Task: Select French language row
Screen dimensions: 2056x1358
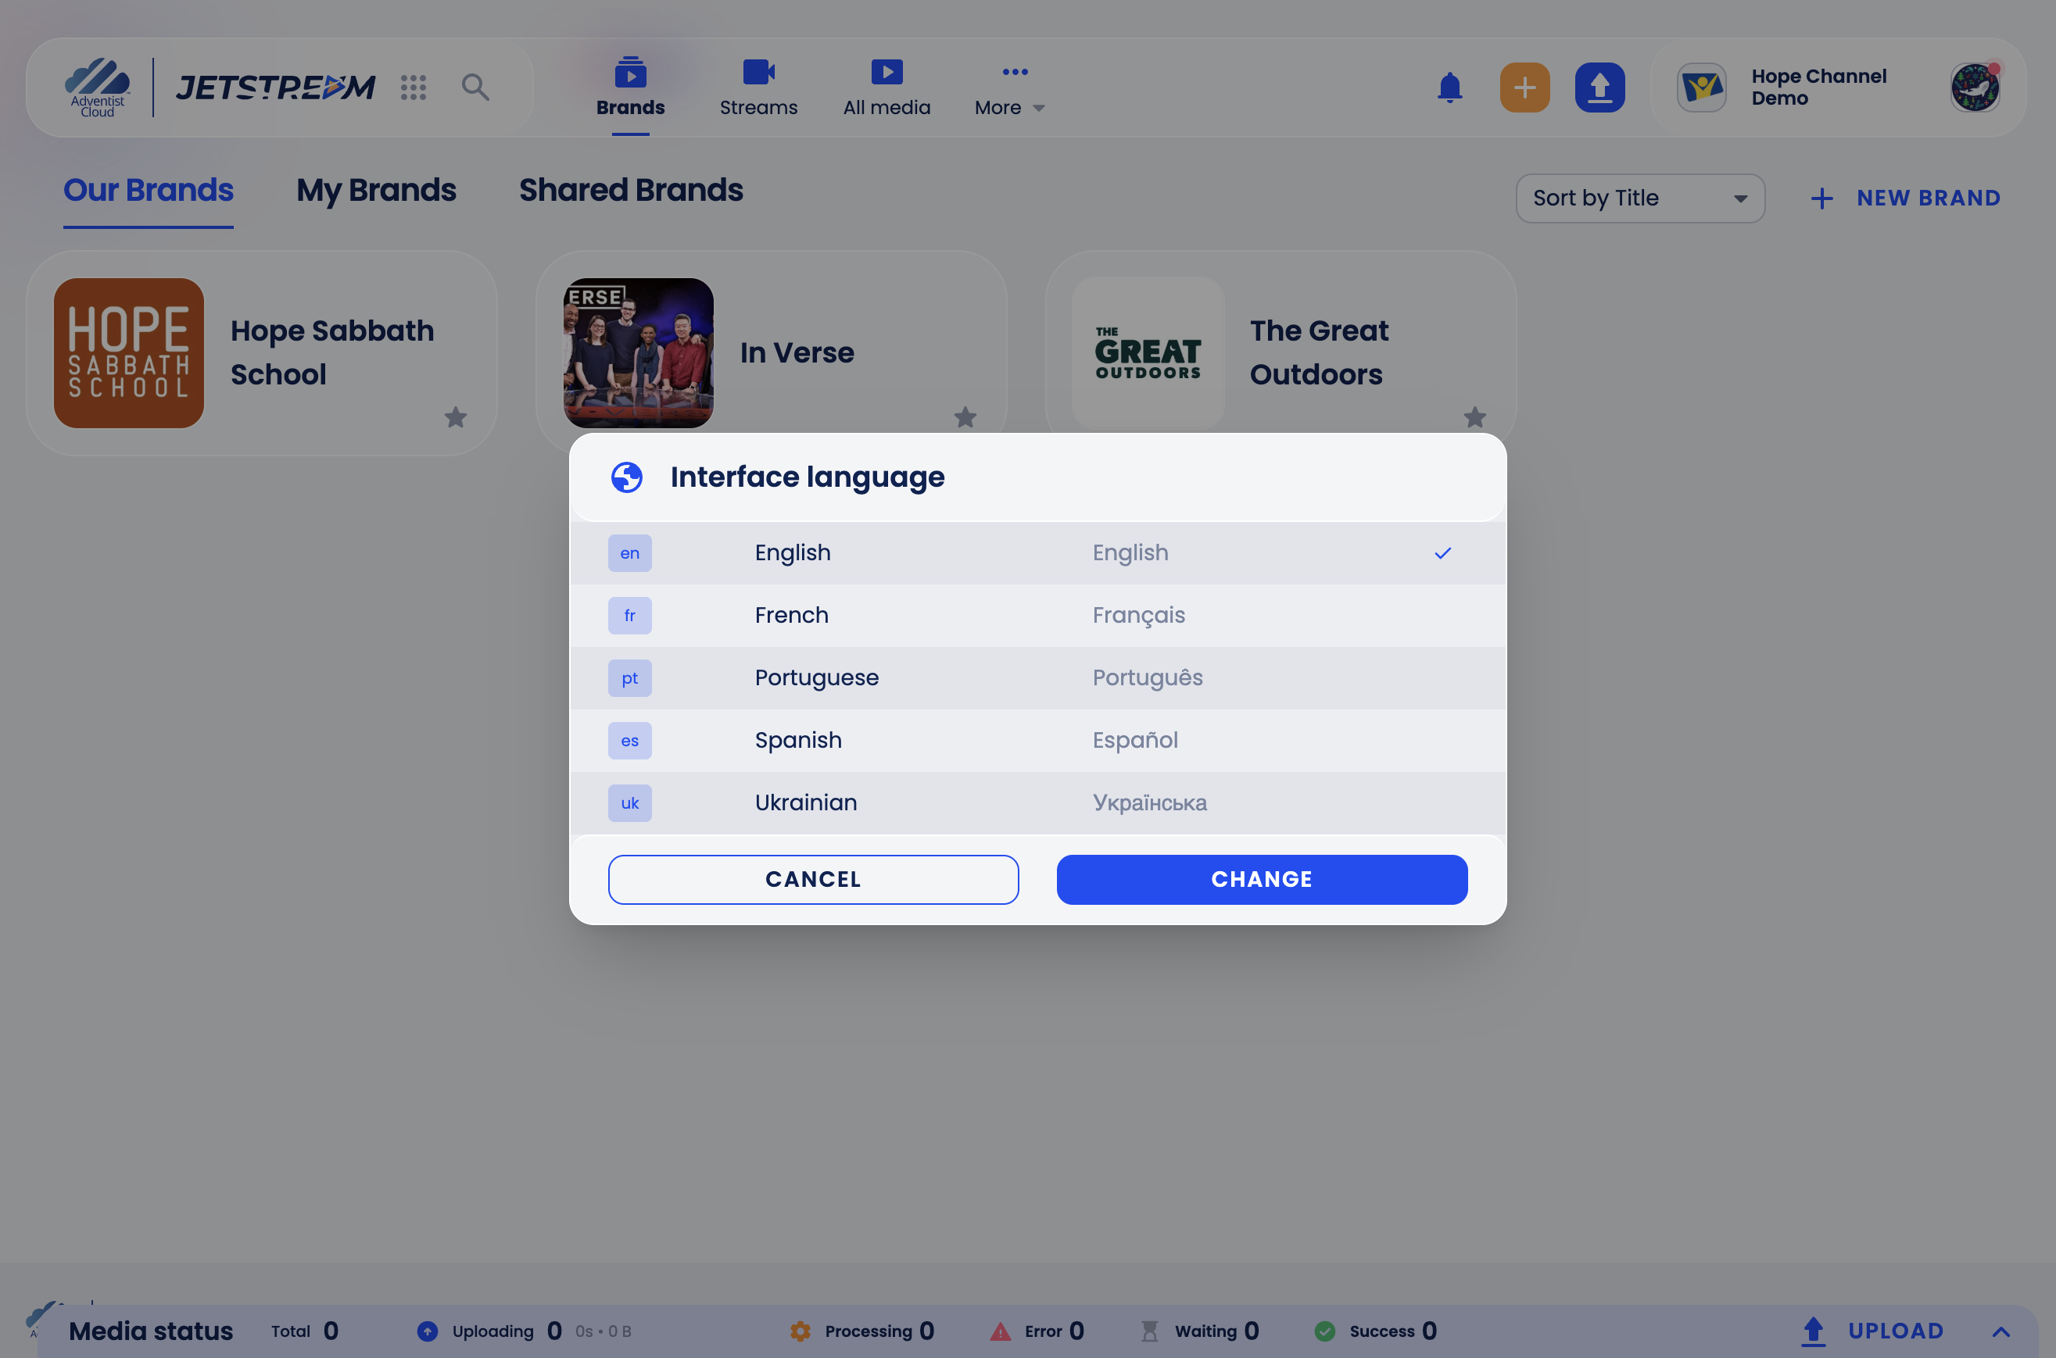Action: coord(1037,615)
